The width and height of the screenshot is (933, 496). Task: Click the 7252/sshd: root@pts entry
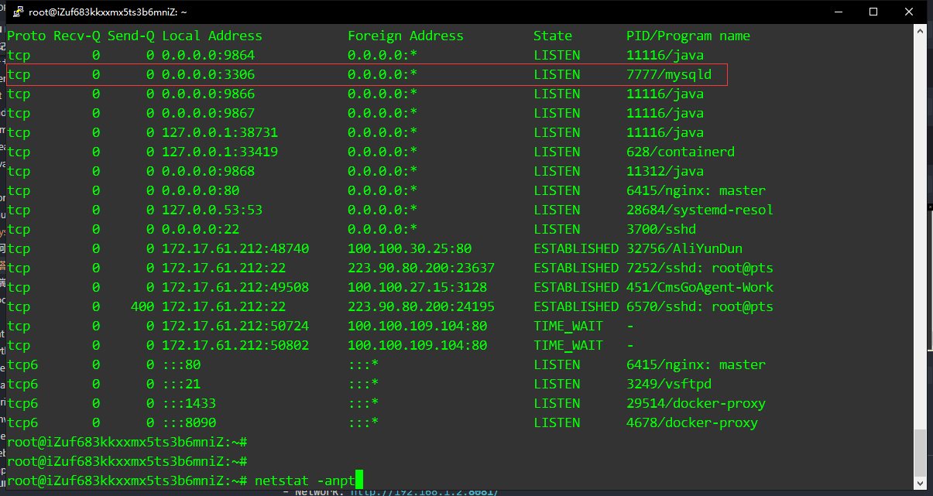tap(700, 268)
